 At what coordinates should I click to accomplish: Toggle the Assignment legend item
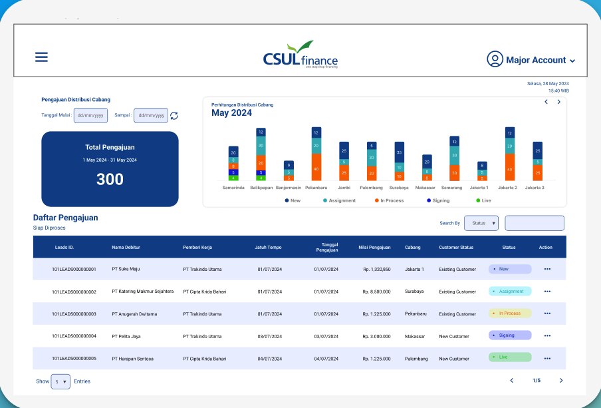(x=339, y=200)
